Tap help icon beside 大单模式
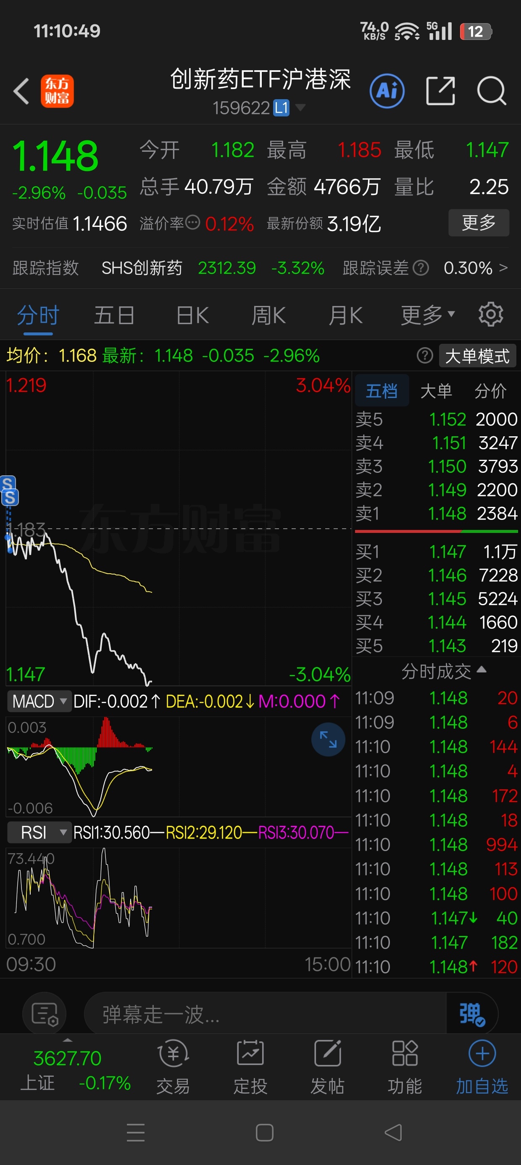The image size is (521, 1165). pos(425,356)
